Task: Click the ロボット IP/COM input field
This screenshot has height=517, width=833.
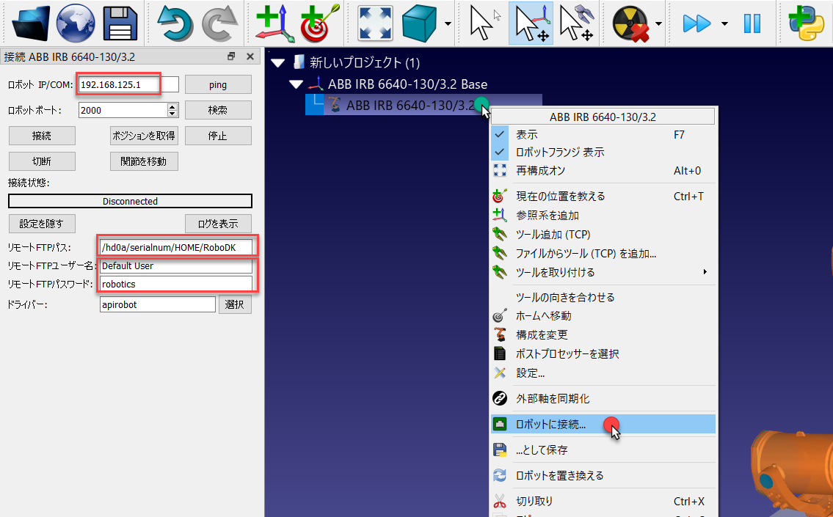Action: coord(128,84)
